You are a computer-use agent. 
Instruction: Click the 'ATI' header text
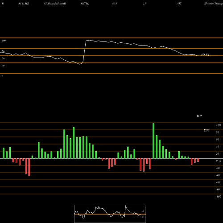pos(179,4)
